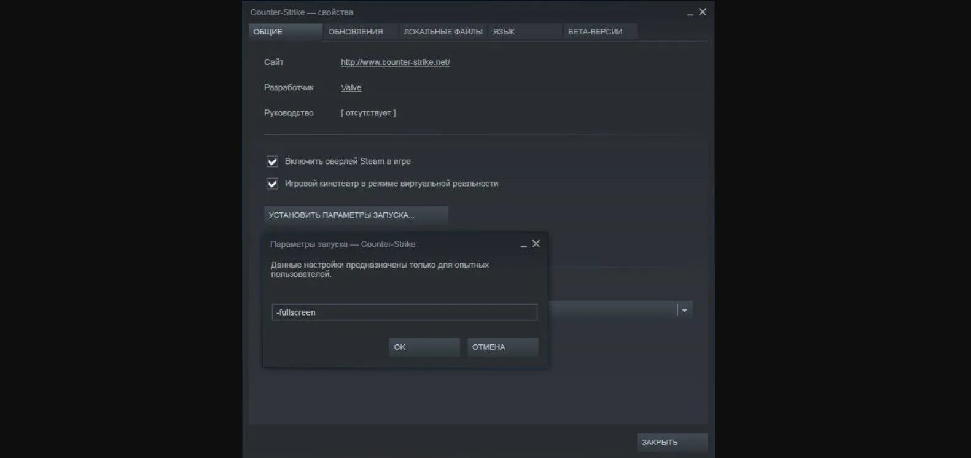Expand the dropdown behind the launch dialog

pos(684,310)
